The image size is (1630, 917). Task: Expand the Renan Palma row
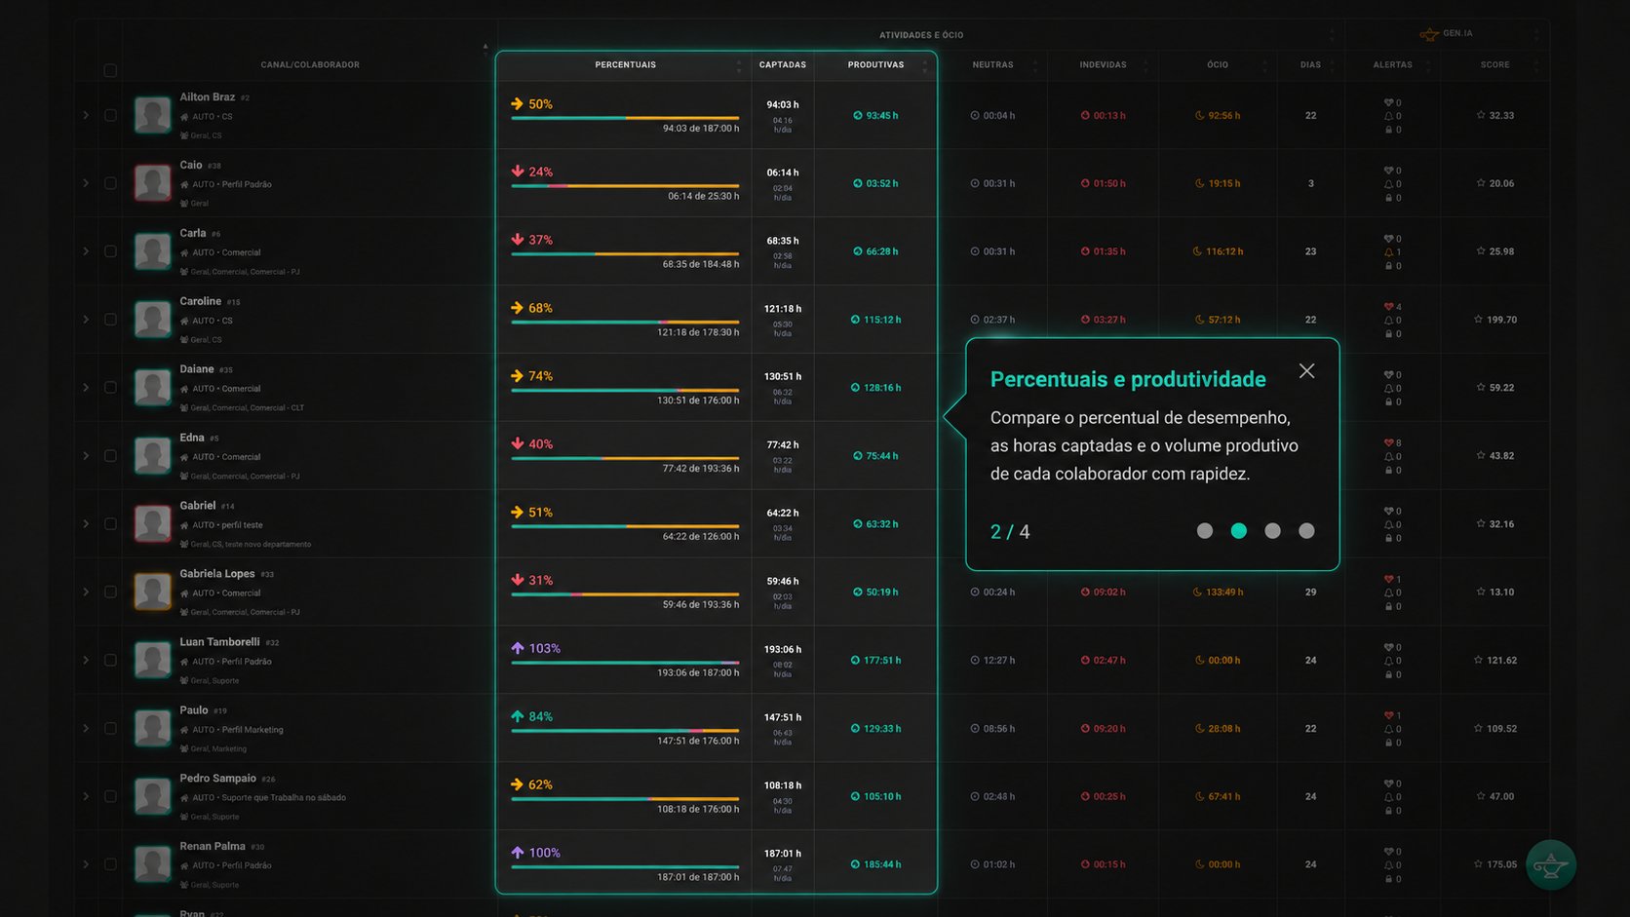[x=86, y=864]
